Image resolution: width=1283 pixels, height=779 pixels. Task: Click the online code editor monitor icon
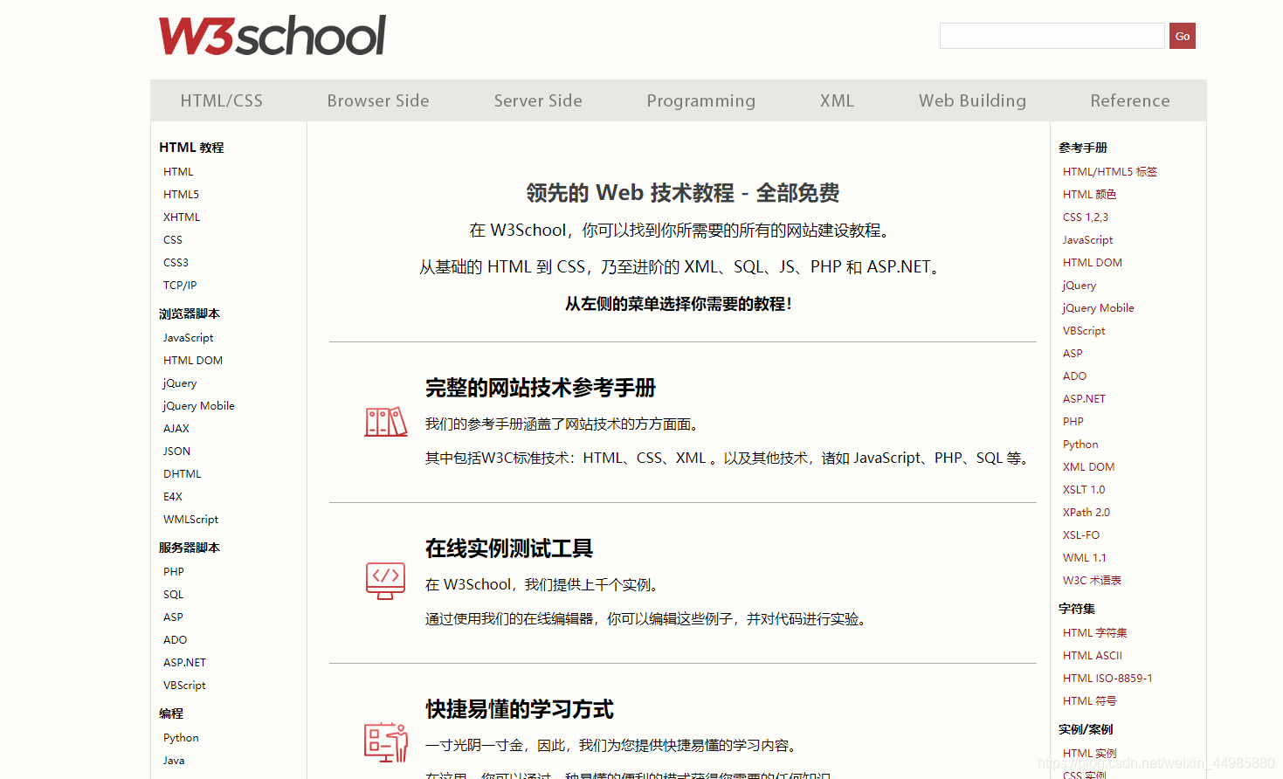386,581
